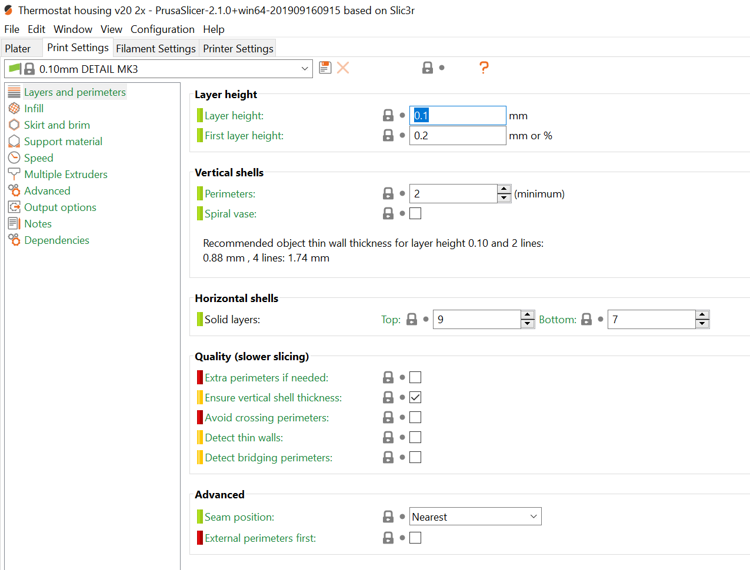Click lock icon next to Layer height
Image resolution: width=750 pixels, height=570 pixels.
(x=388, y=116)
